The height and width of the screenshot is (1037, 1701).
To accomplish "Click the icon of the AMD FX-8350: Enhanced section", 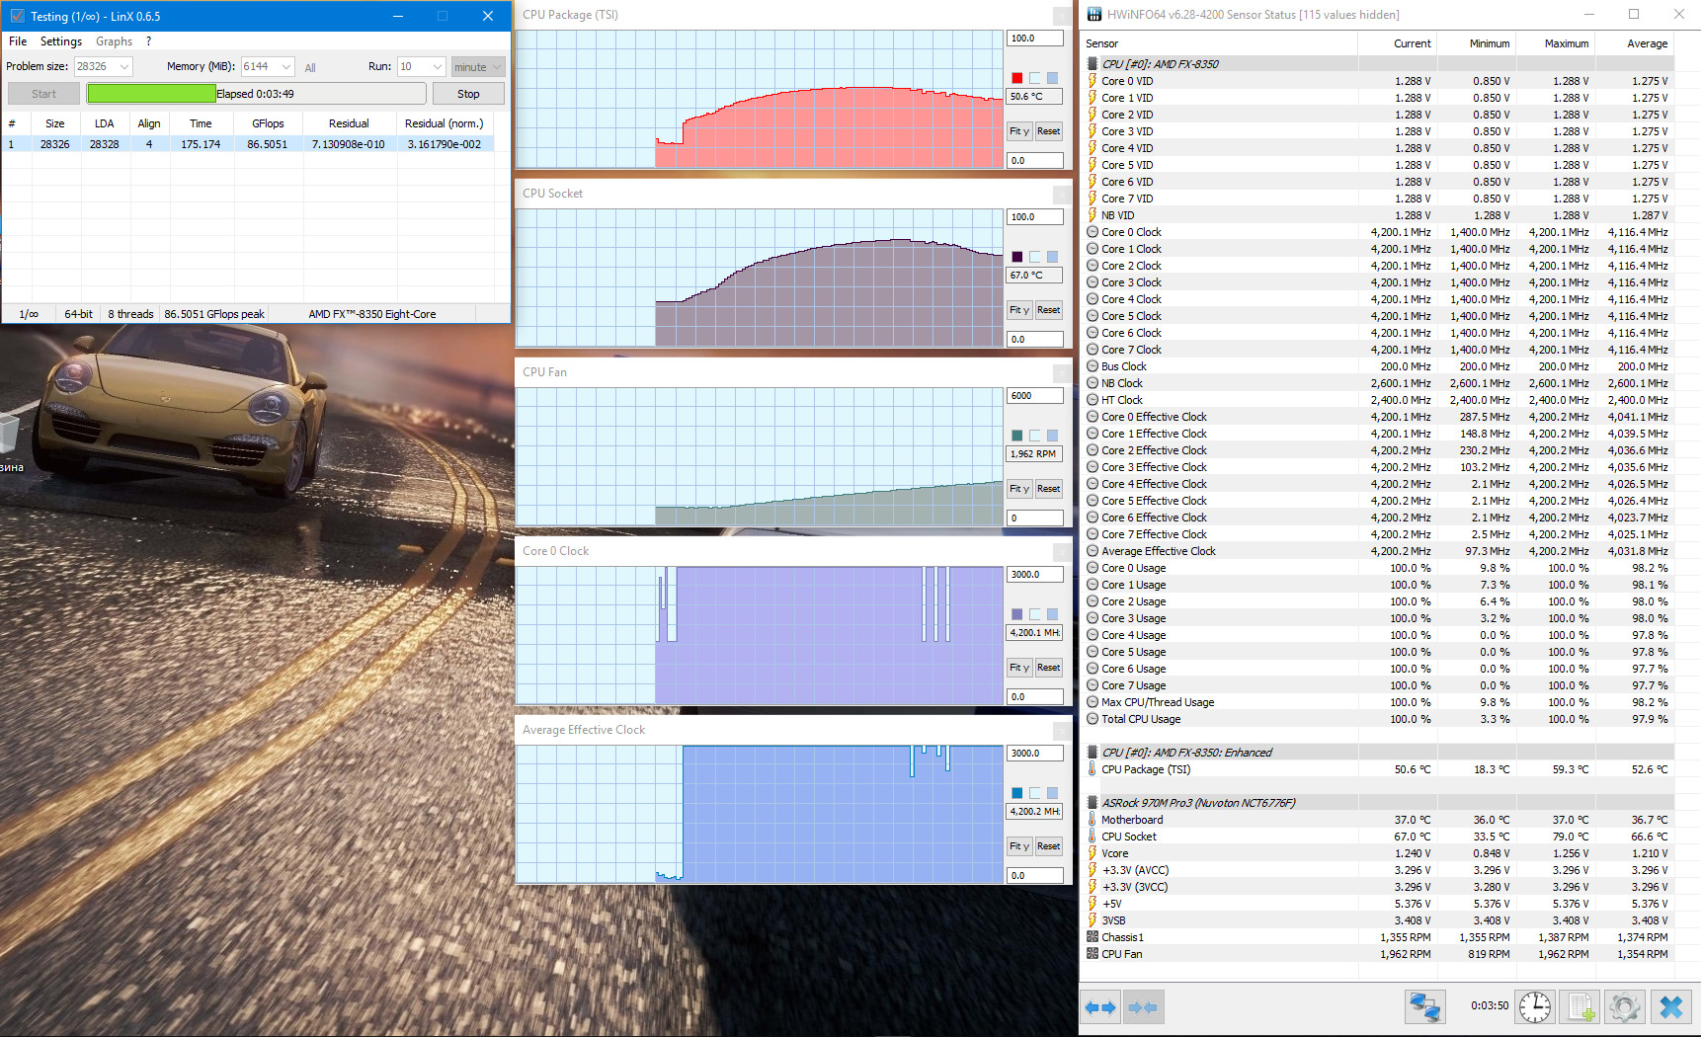I will click(x=1093, y=753).
